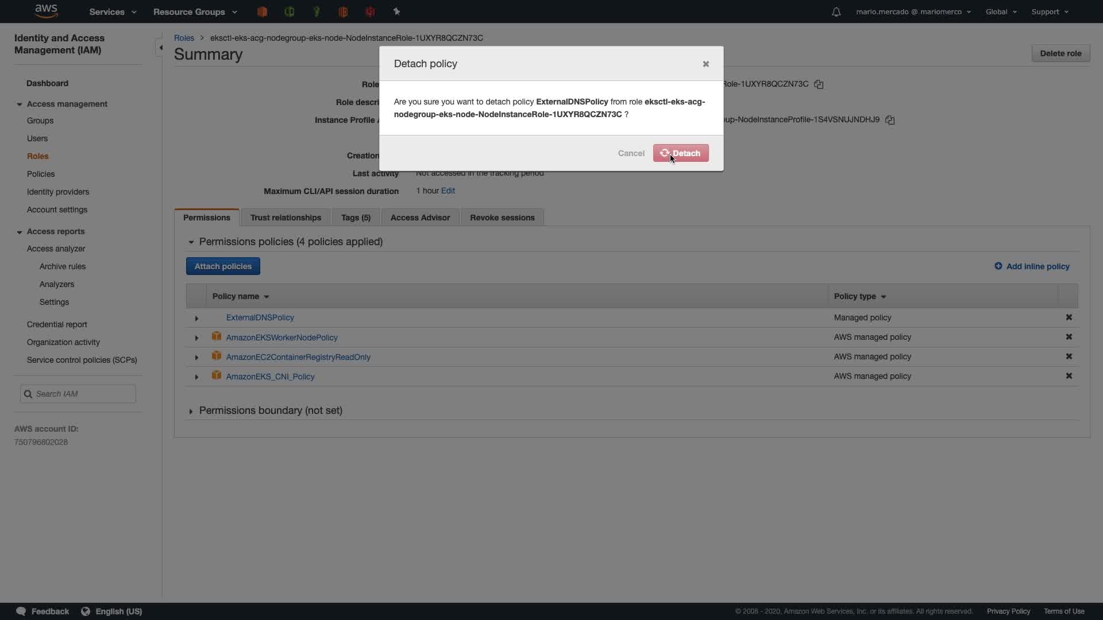Copy the role ARN with copy icon

point(819,84)
